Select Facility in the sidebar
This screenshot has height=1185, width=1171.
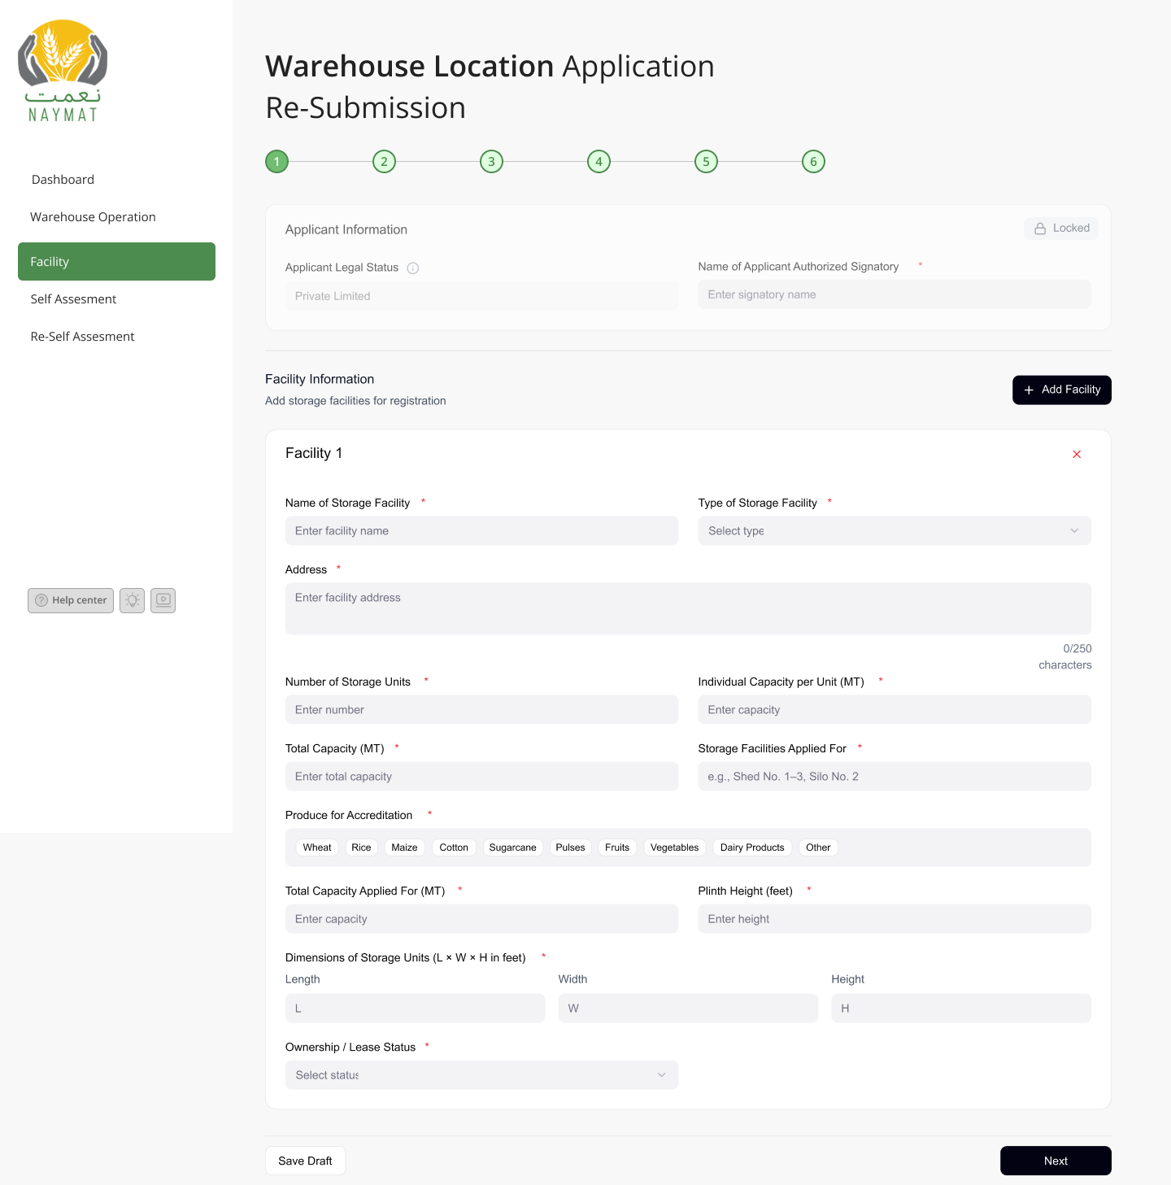tap(116, 261)
